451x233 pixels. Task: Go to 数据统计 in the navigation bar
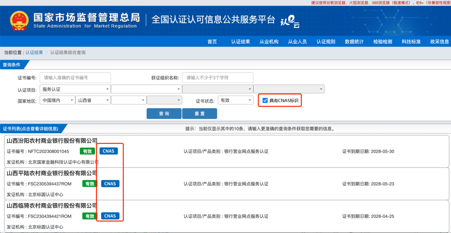pos(354,41)
